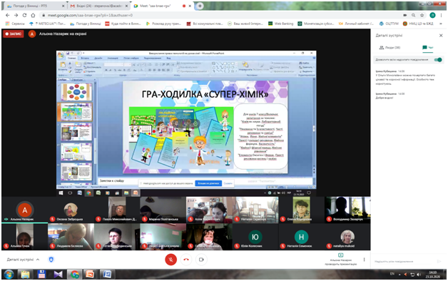Viewport: 448px width, 281px height.
Task: Open PowerPoint from the taskbar
Action: coord(91,274)
